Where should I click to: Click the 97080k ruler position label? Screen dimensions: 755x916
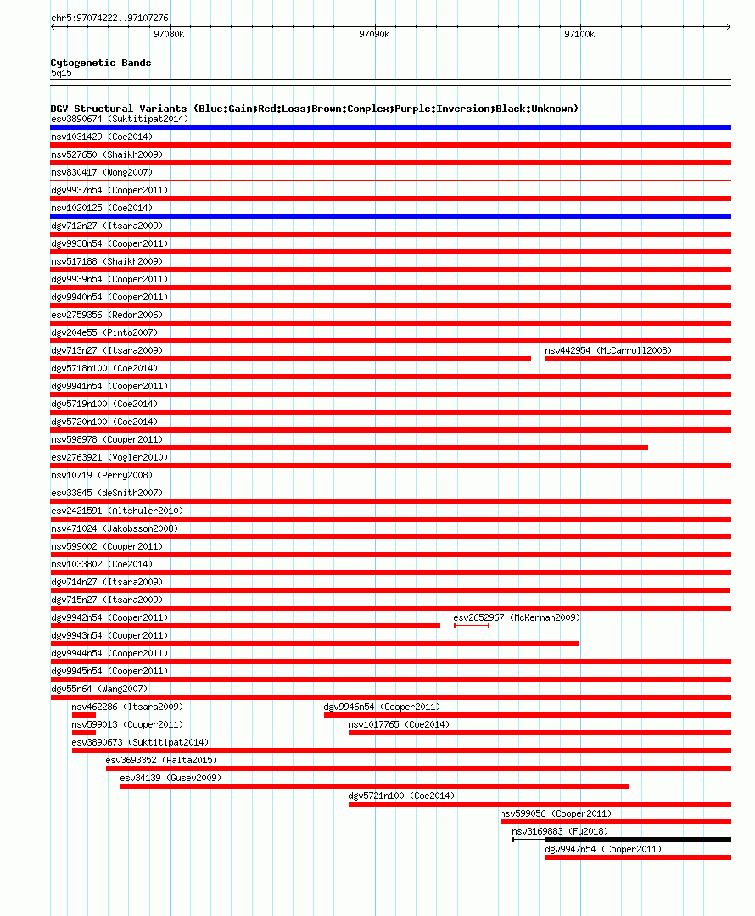click(x=169, y=35)
